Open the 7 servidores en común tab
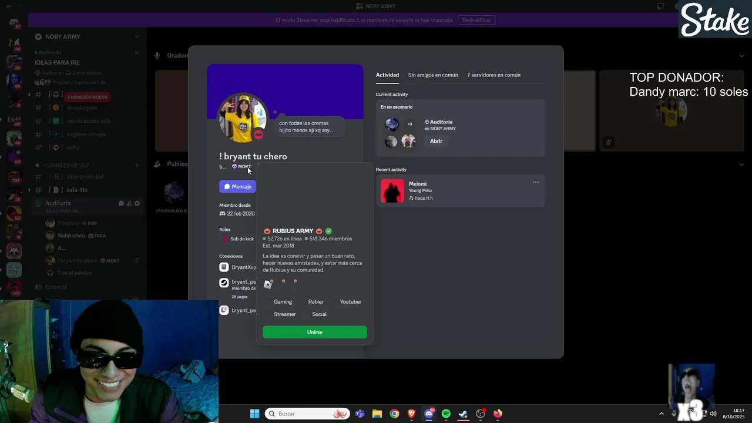The height and width of the screenshot is (423, 752). [x=493, y=75]
